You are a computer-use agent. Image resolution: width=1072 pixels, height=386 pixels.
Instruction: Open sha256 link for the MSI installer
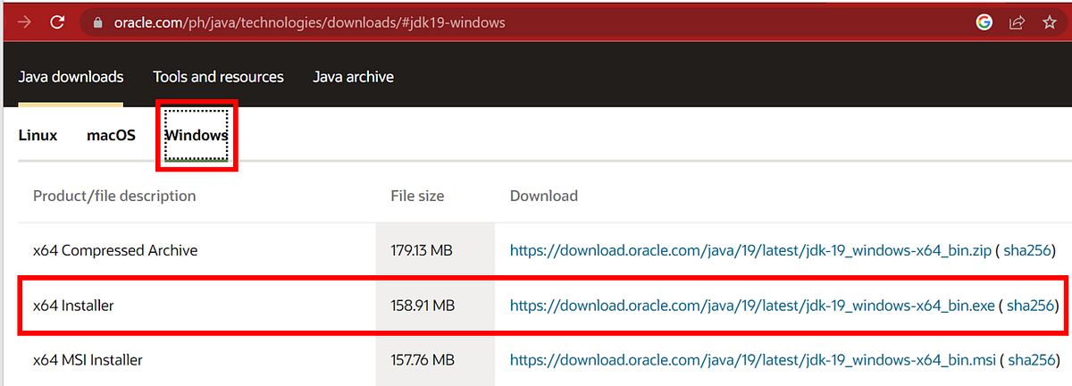click(1031, 361)
